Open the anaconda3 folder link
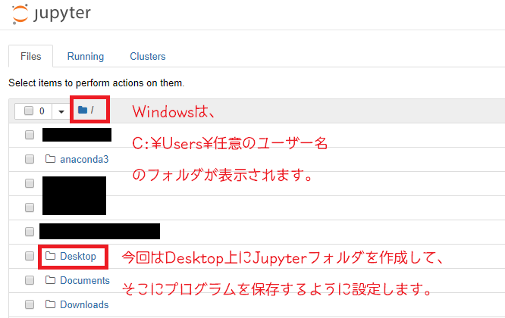Screen dimensions: 505x318 [84, 159]
